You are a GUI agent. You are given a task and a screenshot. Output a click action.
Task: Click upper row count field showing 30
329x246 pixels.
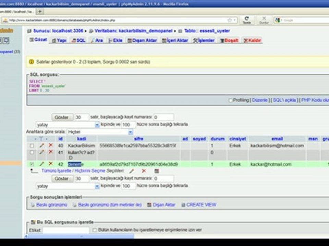pyautogui.click(x=82, y=117)
